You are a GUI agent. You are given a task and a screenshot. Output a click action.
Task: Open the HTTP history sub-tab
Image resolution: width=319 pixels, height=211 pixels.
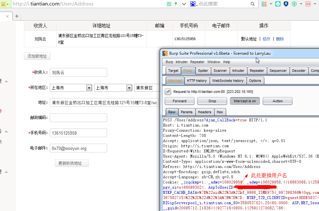point(197,81)
